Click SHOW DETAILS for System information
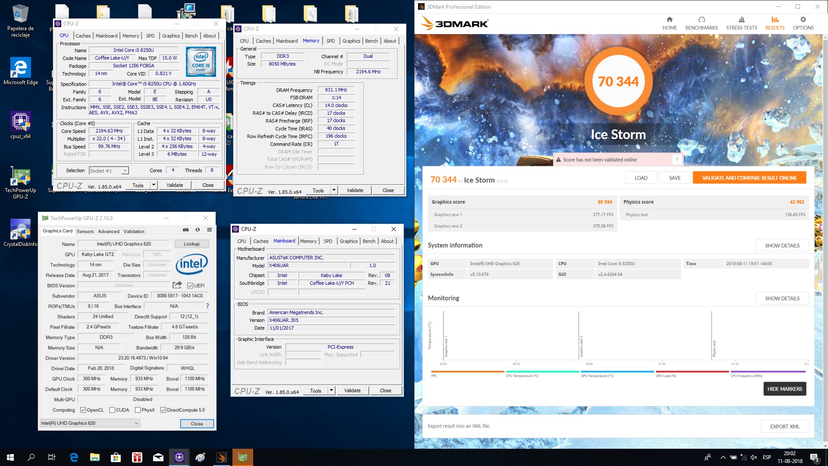The width and height of the screenshot is (828, 466). click(x=782, y=246)
